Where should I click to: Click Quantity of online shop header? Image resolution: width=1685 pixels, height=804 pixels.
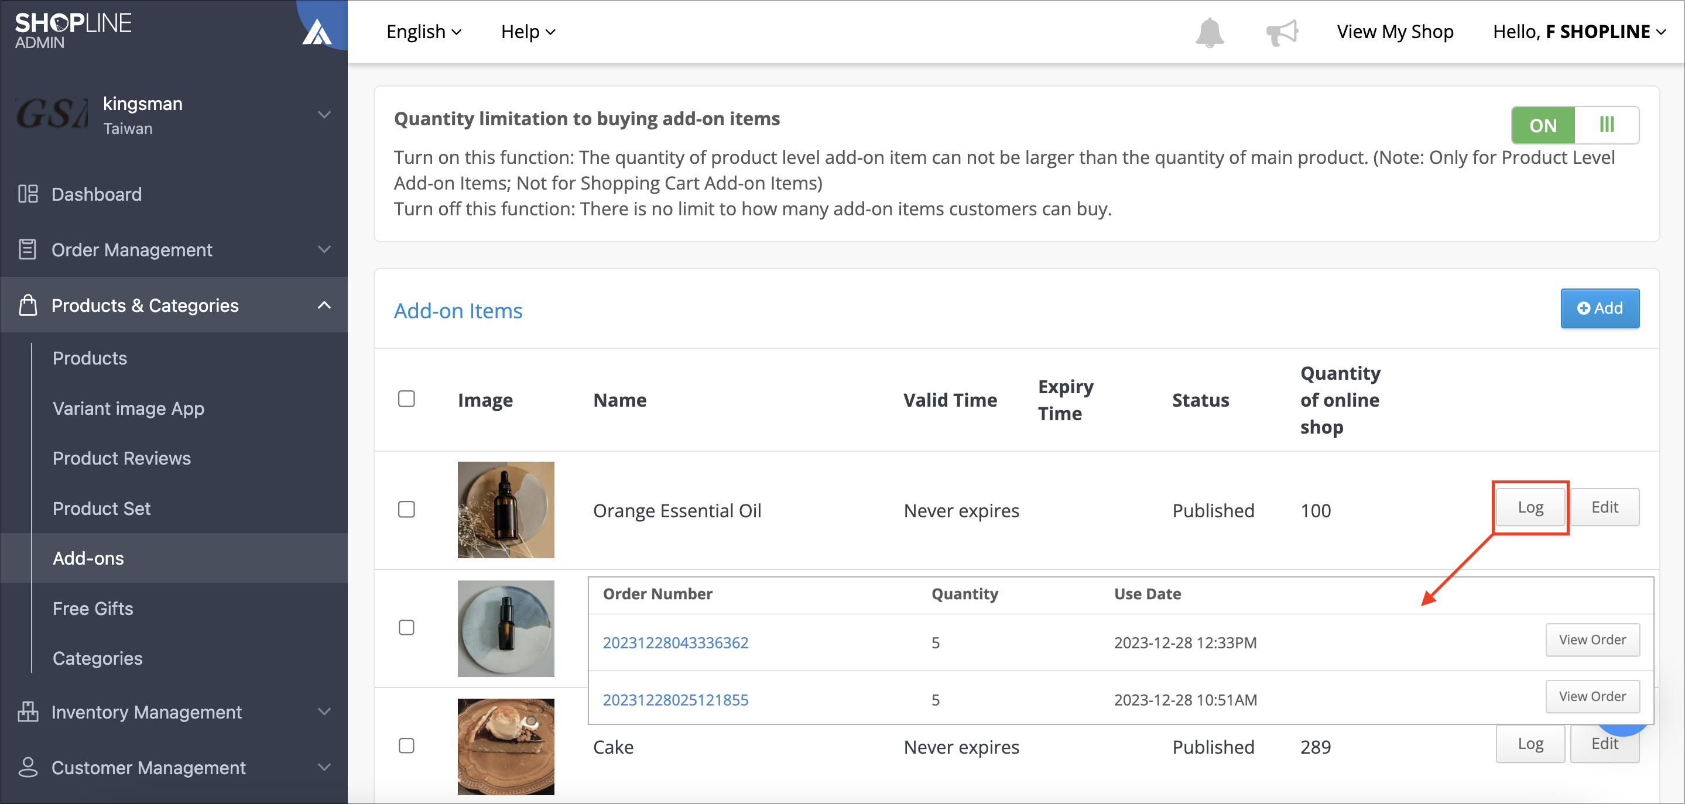pos(1340,400)
